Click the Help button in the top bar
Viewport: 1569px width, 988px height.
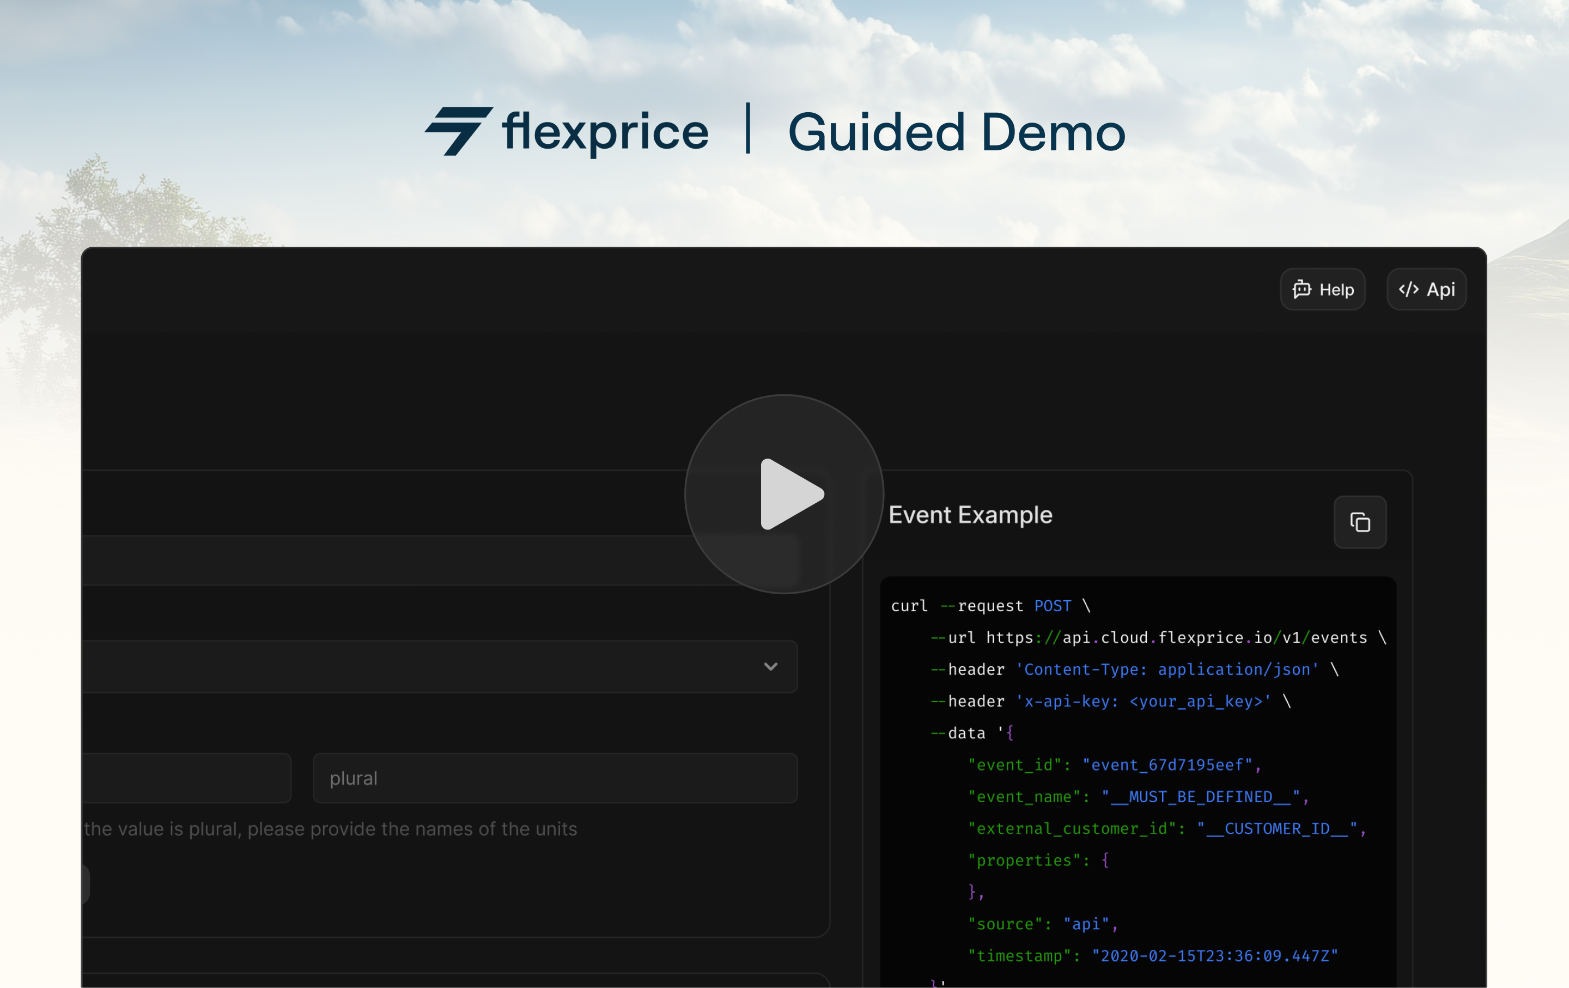pos(1323,289)
